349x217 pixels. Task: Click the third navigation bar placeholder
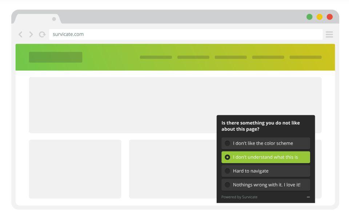[230, 57]
